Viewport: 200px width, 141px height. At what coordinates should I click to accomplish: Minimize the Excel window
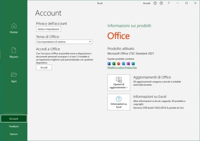(177, 3)
